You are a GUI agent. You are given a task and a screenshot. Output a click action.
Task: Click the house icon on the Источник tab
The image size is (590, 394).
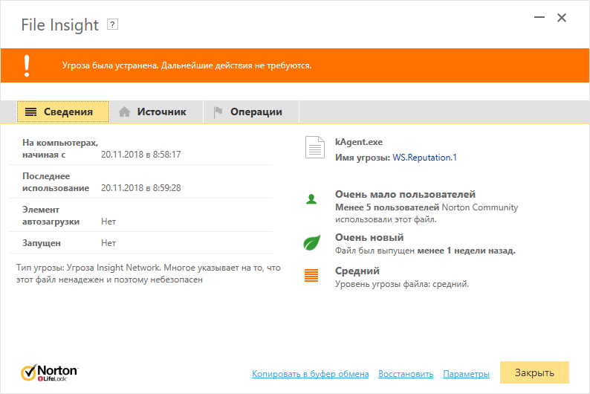pos(124,112)
